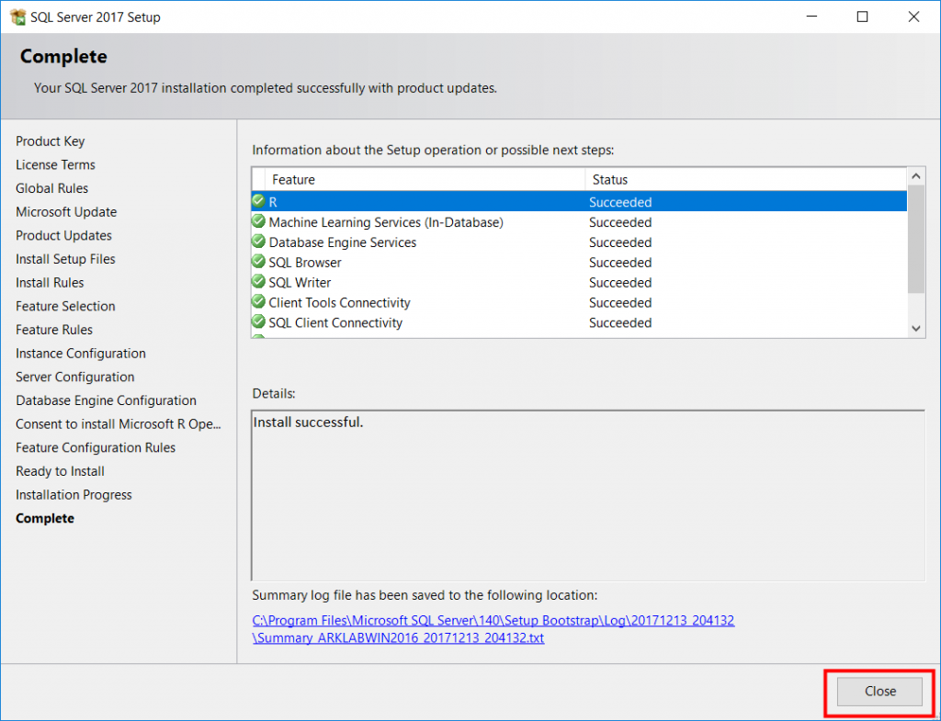
Task: Select the R feature row
Action: pyautogui.click(x=579, y=201)
